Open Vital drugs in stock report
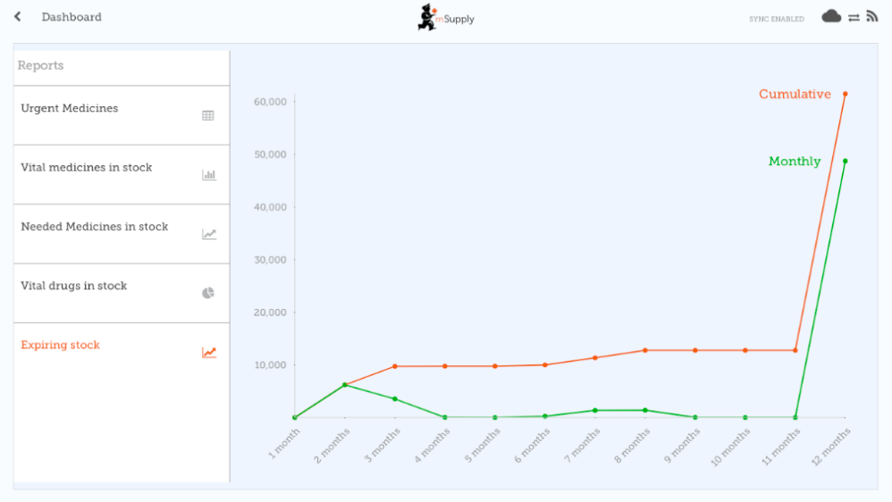The image size is (892, 502). coord(74,286)
